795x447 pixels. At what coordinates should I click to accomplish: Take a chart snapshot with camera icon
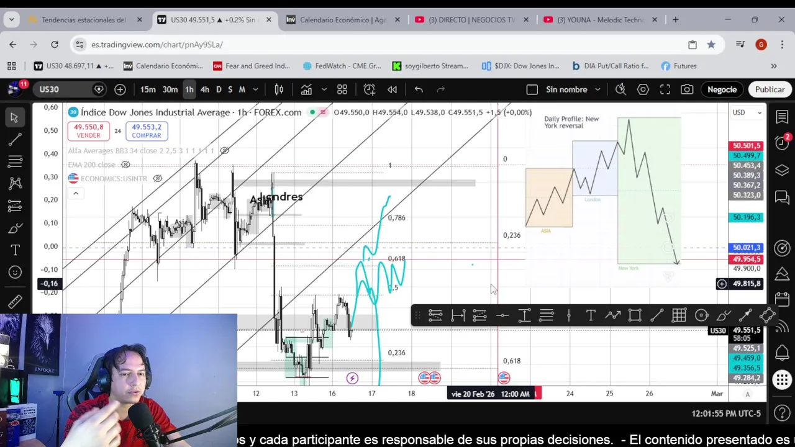click(x=687, y=89)
